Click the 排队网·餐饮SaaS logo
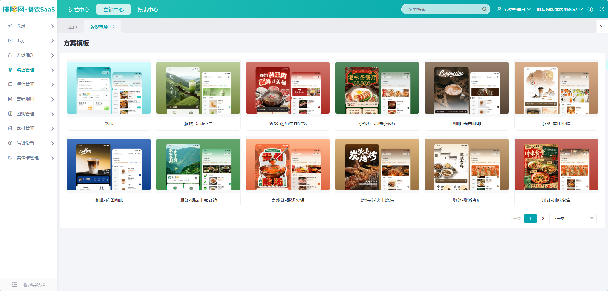This screenshot has width=608, height=291. [29, 9]
